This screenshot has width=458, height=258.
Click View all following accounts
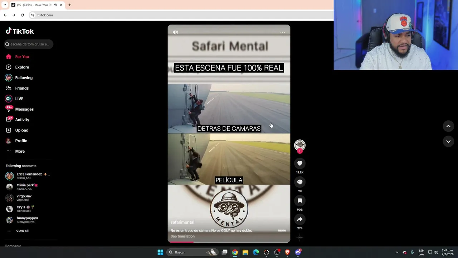click(x=18, y=231)
